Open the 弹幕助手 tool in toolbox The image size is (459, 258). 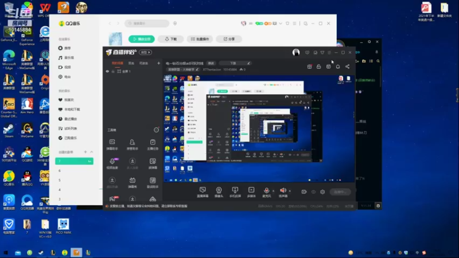click(x=112, y=144)
